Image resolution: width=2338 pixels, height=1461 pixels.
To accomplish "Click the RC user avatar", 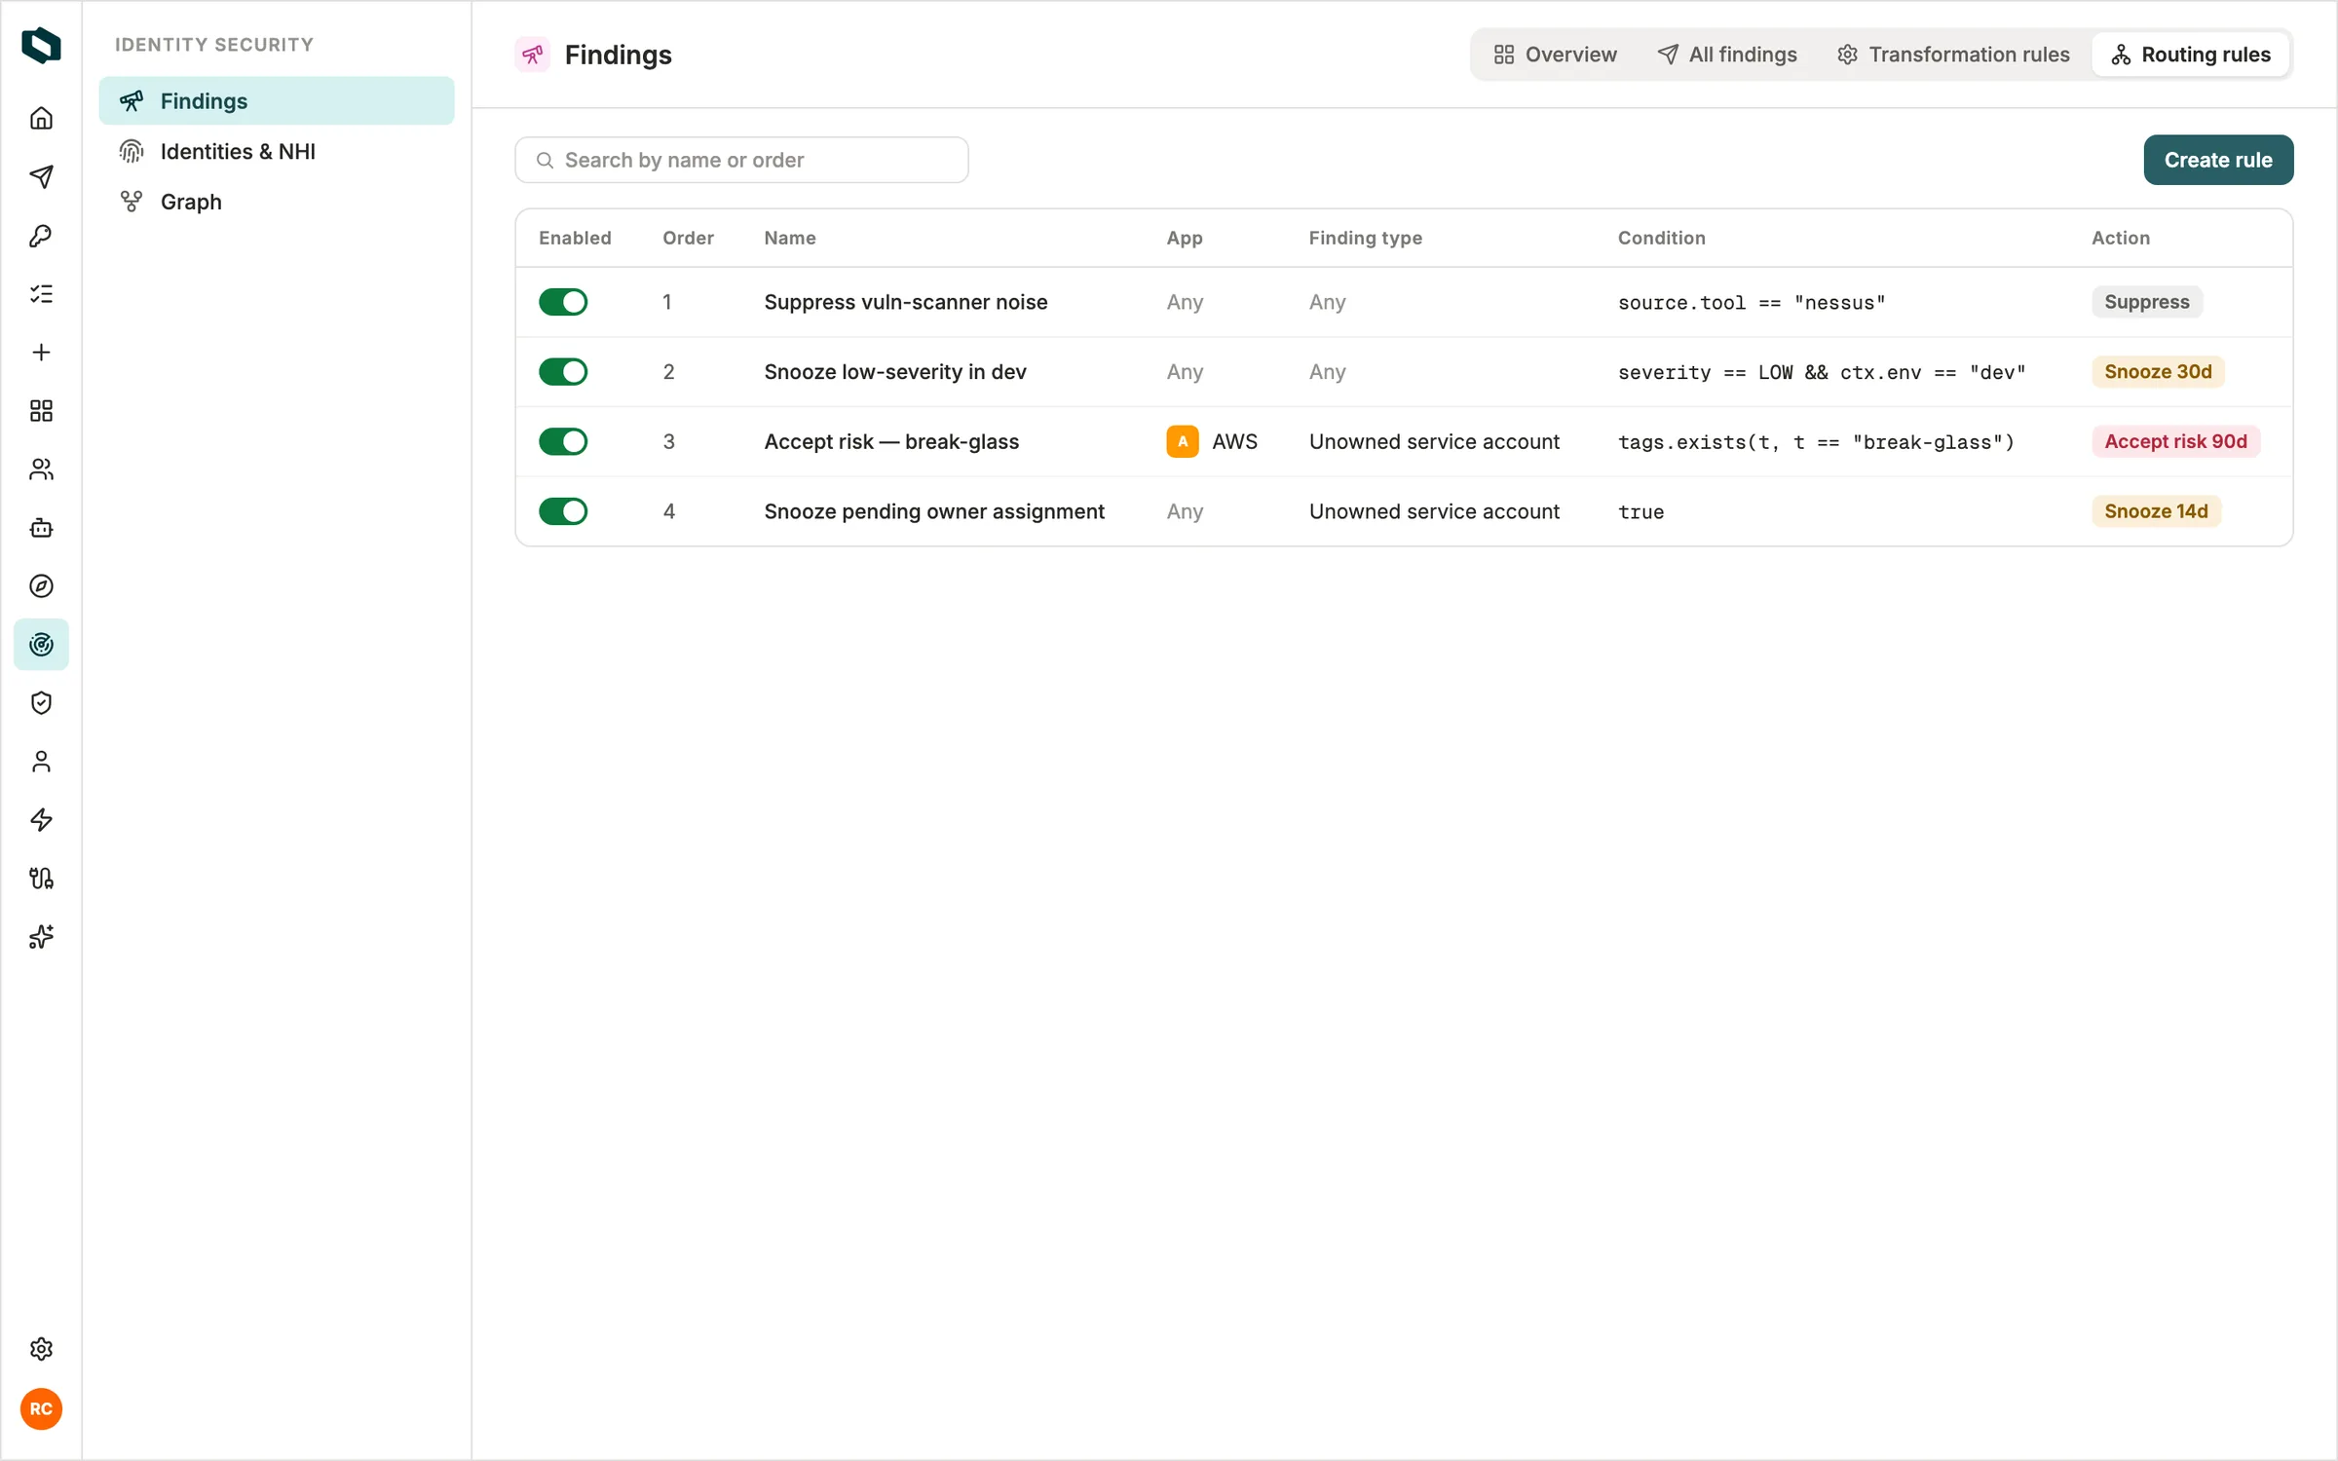I will click(41, 1409).
